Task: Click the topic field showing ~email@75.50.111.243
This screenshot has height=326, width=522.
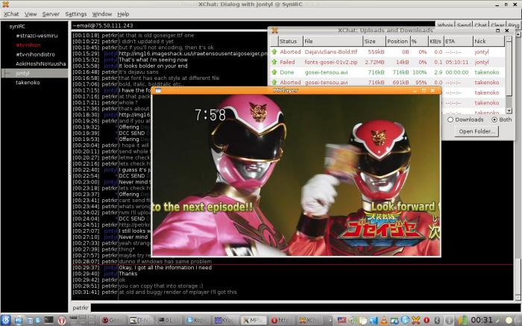Action: pos(253,25)
